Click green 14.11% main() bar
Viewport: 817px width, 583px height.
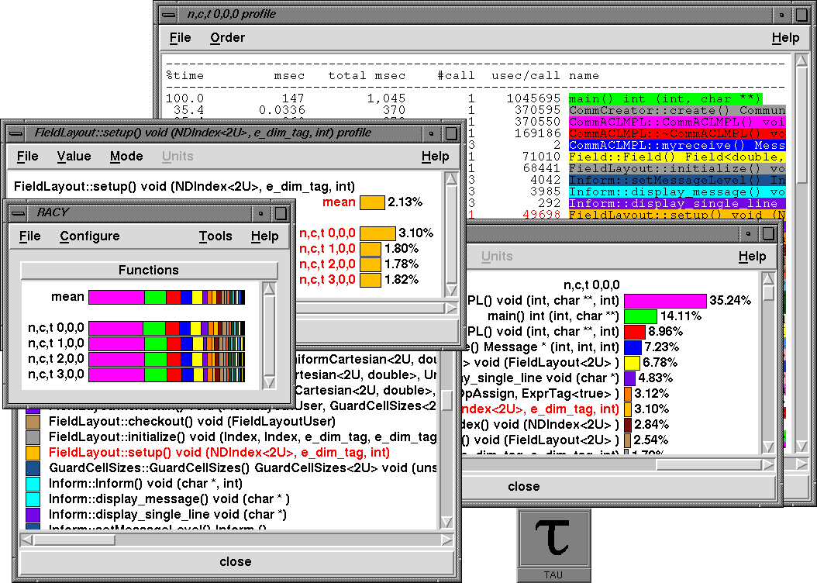(640, 316)
